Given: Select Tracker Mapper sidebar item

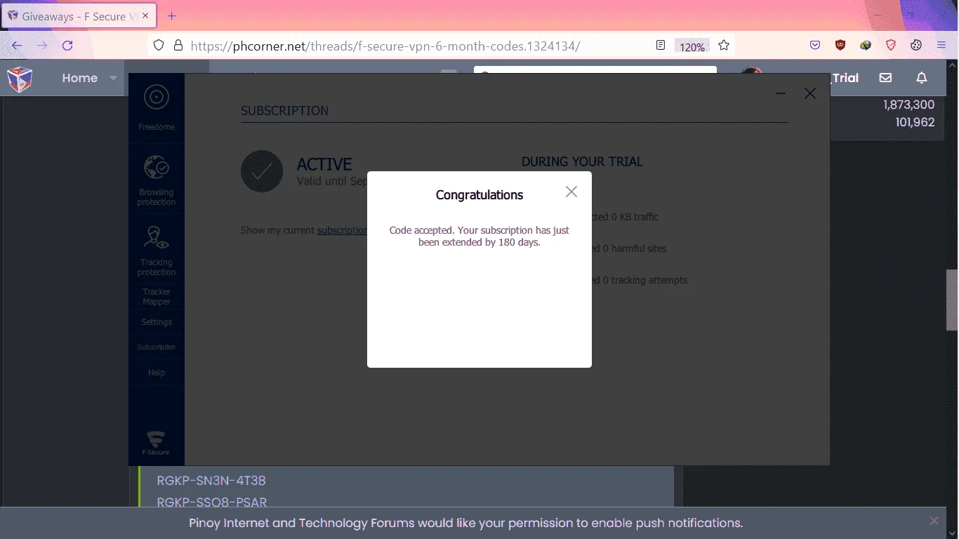Looking at the screenshot, I should 157,297.
